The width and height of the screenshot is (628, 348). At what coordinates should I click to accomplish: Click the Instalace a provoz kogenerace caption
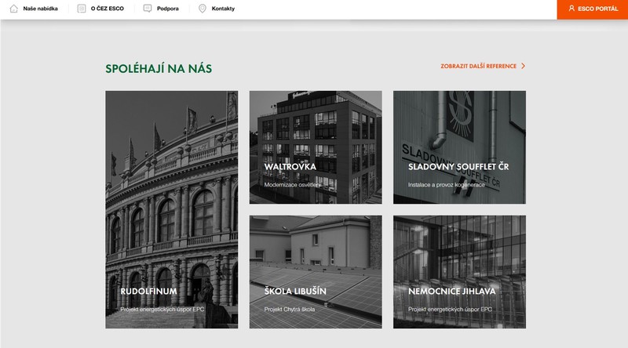(446, 185)
